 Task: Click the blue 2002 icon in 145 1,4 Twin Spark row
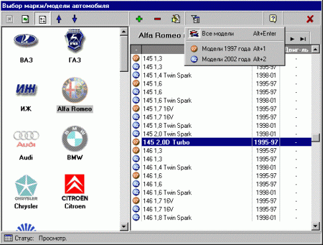point(136,75)
